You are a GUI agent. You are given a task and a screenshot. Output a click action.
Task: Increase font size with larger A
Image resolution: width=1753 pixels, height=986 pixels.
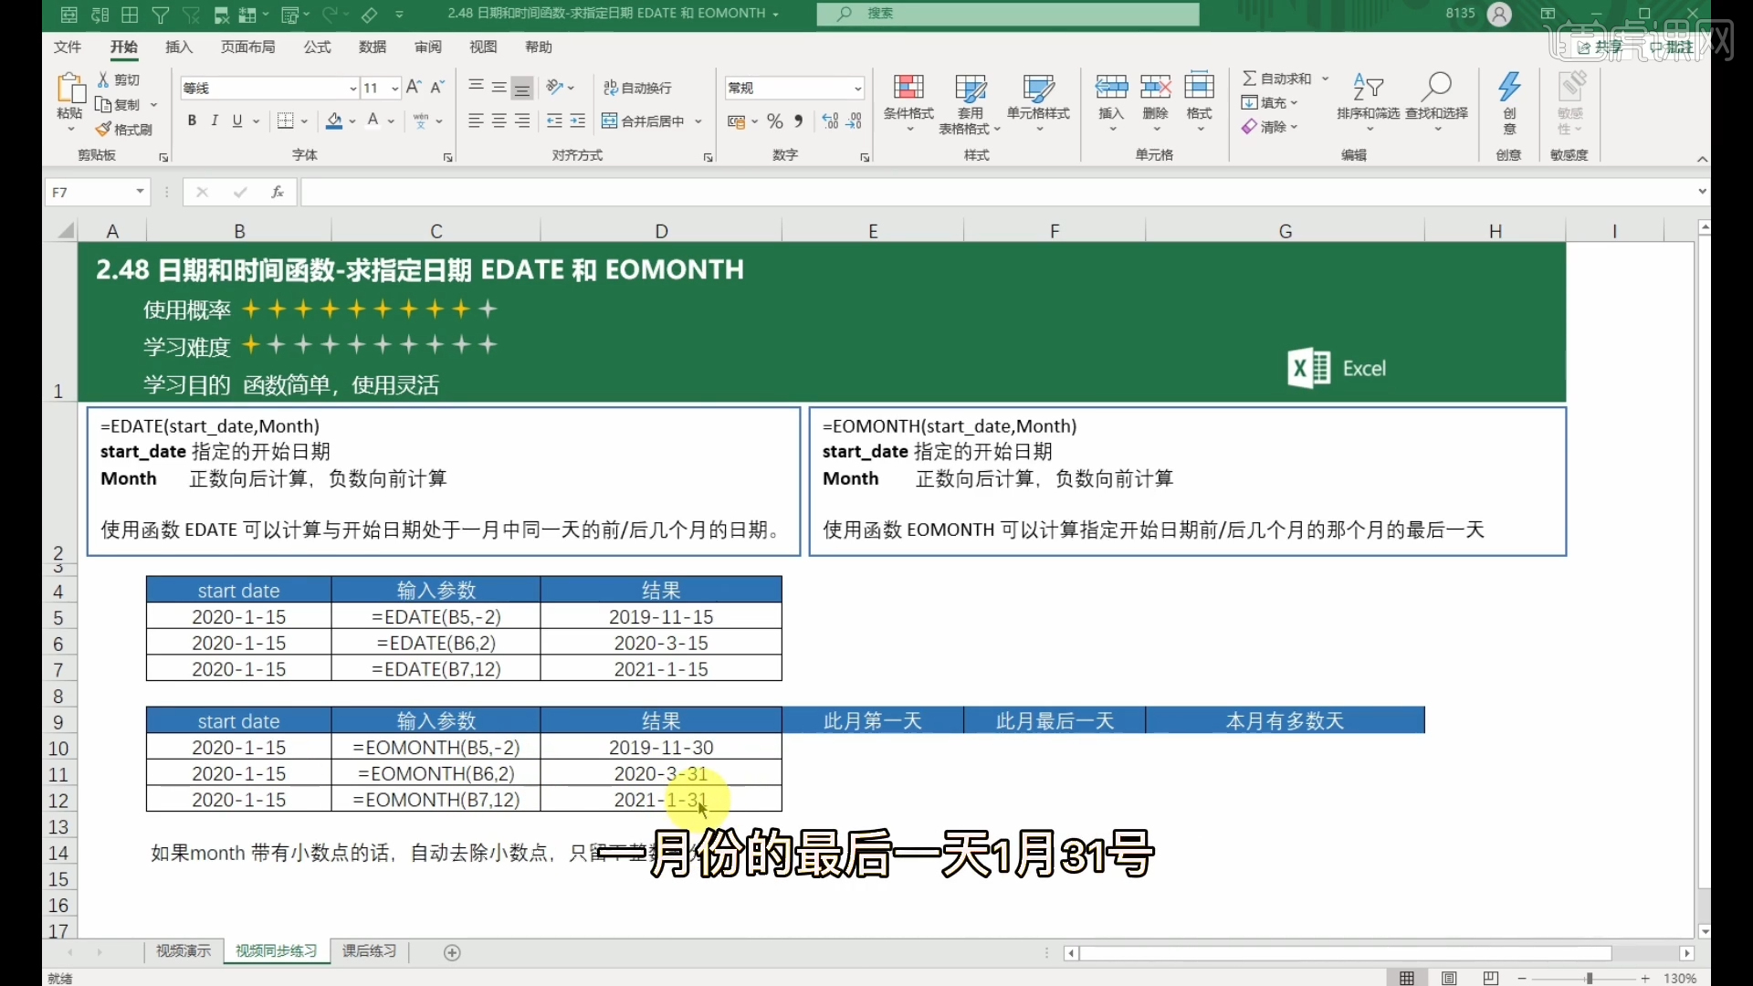tap(414, 88)
